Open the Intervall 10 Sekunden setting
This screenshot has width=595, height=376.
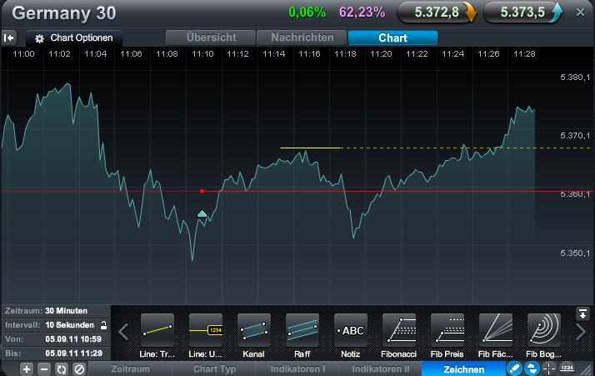pos(57,325)
